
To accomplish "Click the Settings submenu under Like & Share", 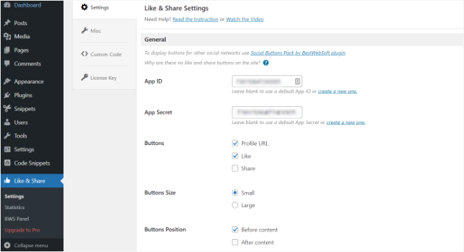I will (x=14, y=196).
